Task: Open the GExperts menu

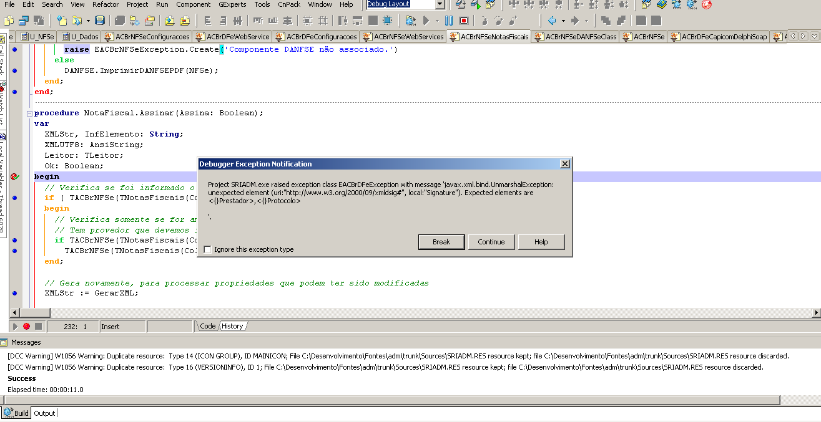Action: tap(232, 4)
